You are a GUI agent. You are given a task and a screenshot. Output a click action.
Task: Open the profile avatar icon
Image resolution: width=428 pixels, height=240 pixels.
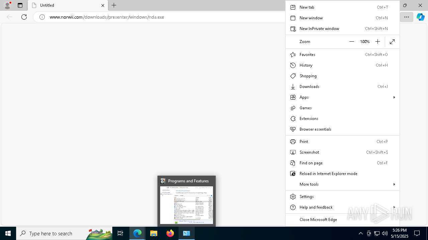point(7,5)
